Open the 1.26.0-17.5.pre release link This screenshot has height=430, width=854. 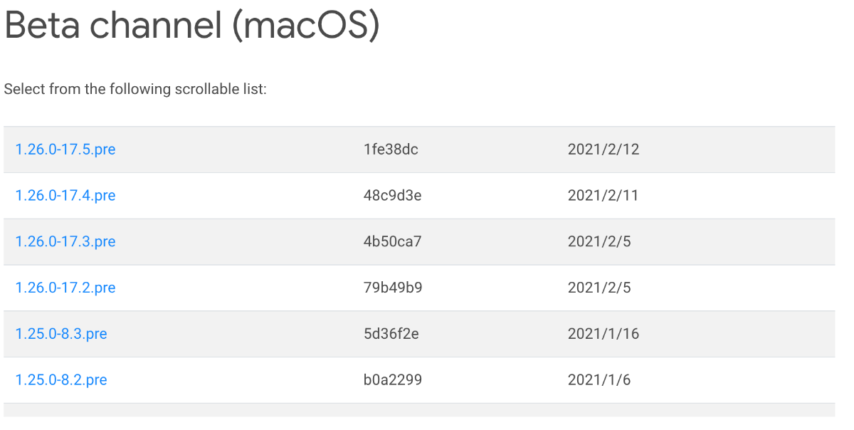pos(65,150)
